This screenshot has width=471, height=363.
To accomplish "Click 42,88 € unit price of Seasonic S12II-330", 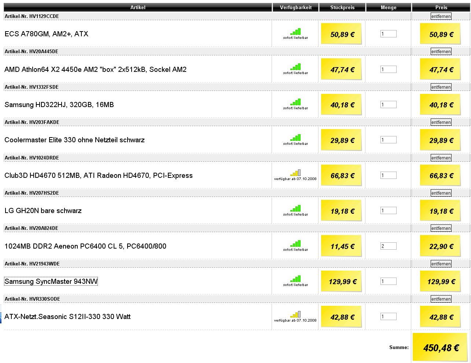I will [341, 316].
